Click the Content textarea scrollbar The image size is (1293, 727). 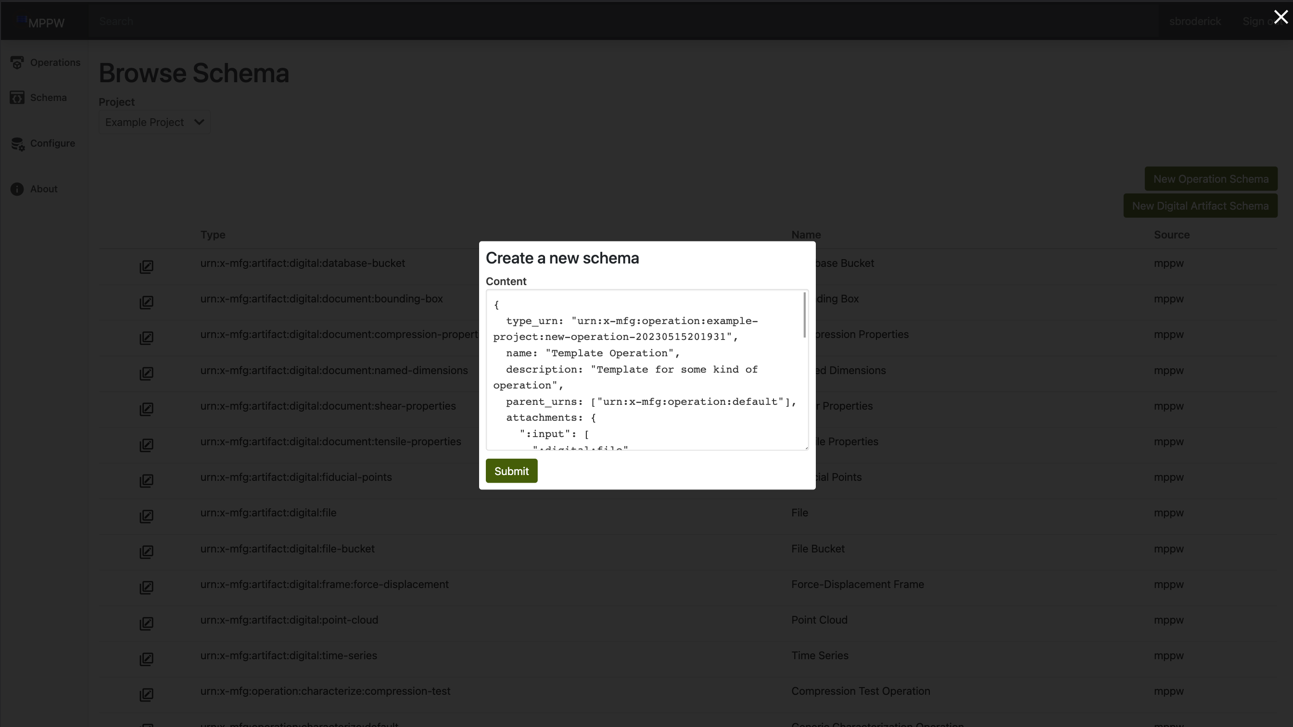point(805,315)
